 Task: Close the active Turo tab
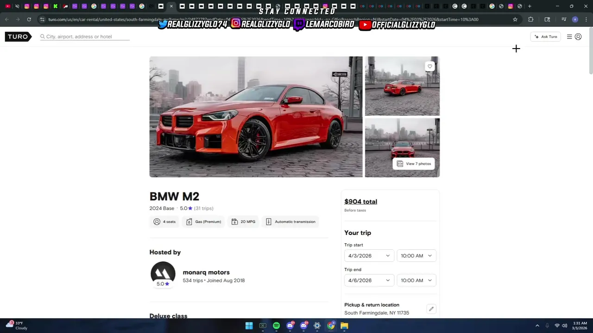[x=171, y=6]
